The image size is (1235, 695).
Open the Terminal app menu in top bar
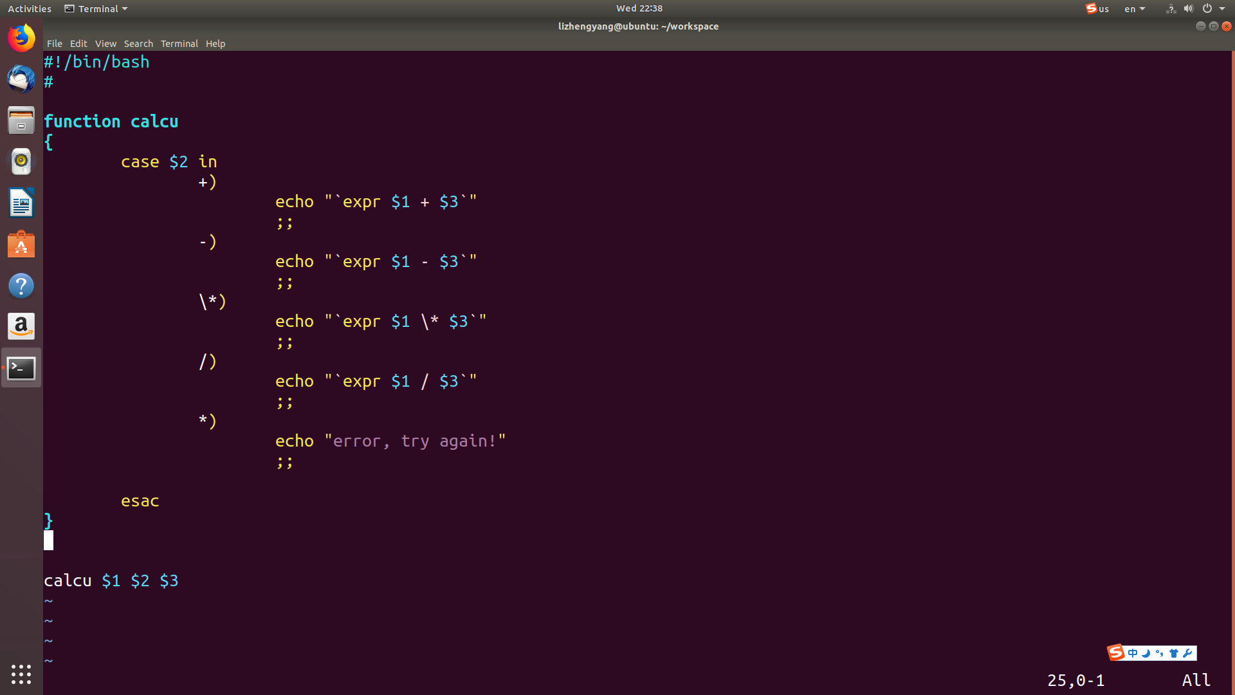click(x=96, y=8)
